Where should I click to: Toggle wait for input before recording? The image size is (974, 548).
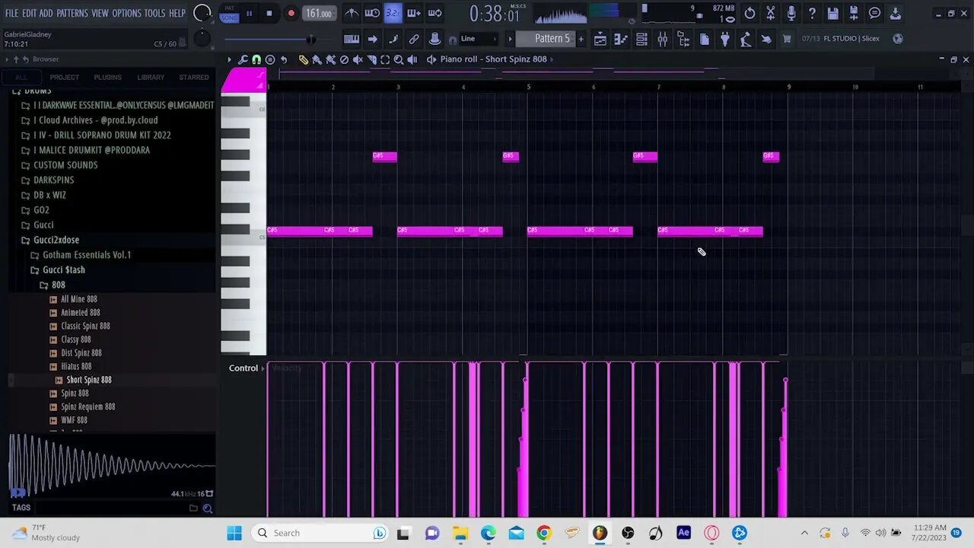click(x=372, y=13)
